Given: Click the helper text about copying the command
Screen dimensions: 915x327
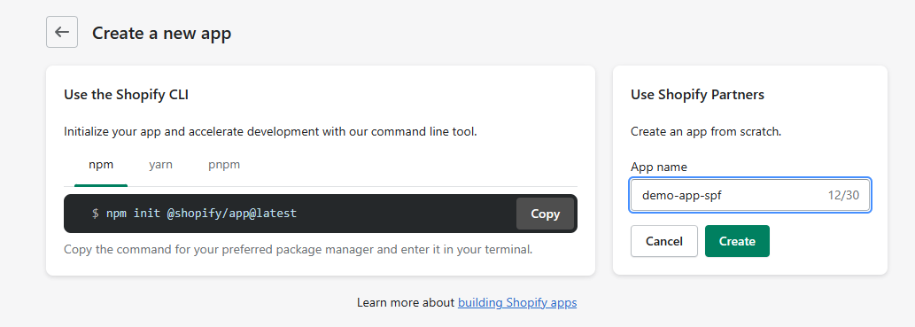Looking at the screenshot, I should click(x=299, y=250).
